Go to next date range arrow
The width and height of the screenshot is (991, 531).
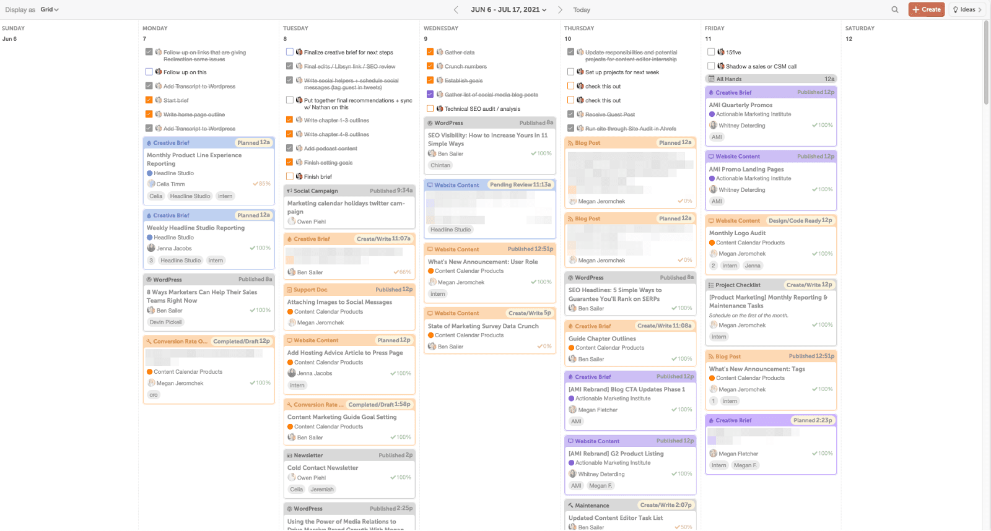pos(560,9)
